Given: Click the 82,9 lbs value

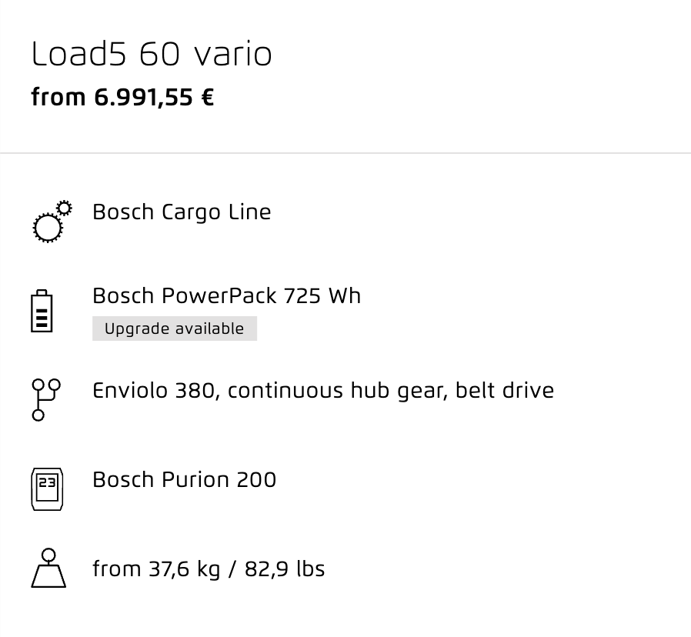Looking at the screenshot, I should click(x=285, y=569).
